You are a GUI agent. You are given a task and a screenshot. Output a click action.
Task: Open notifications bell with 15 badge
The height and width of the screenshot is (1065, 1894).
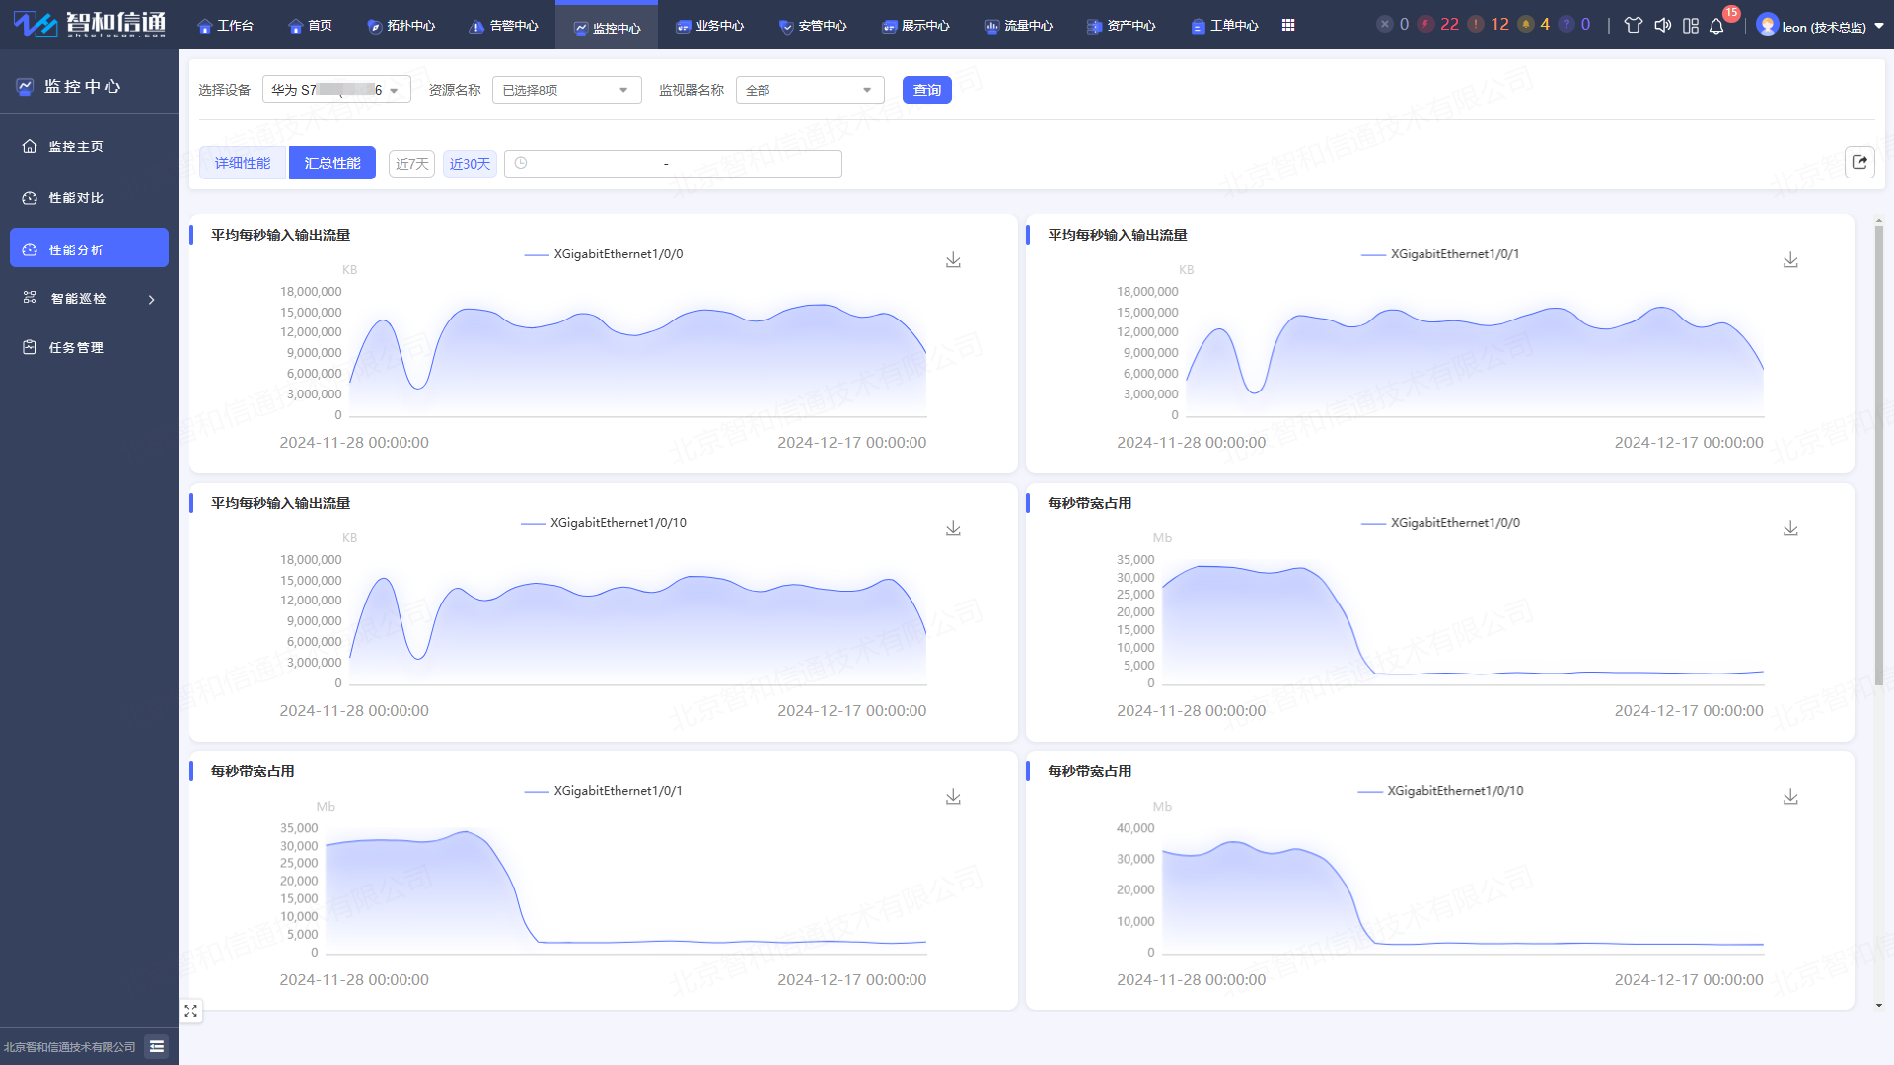tap(1717, 25)
